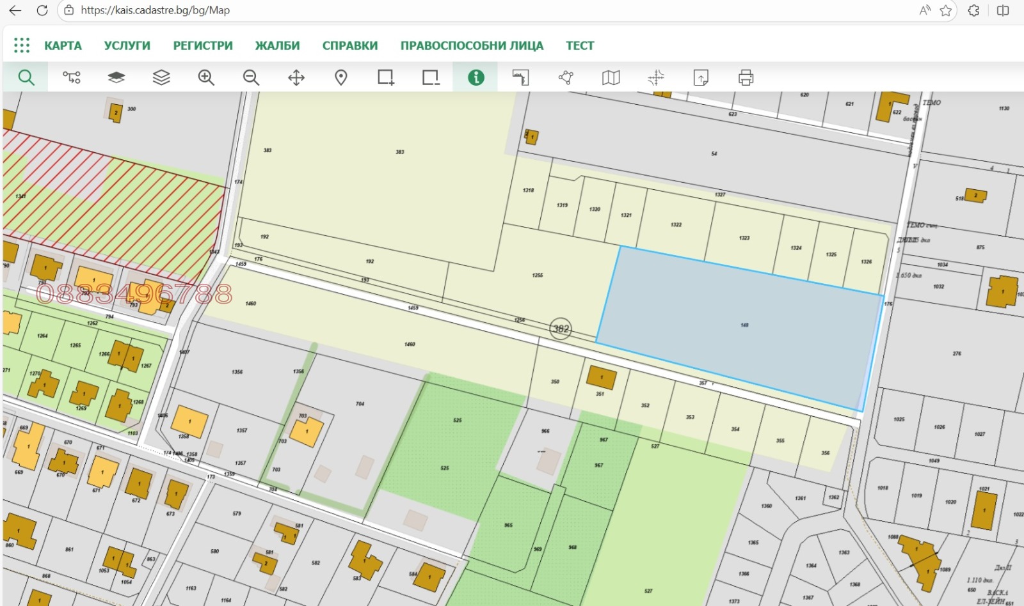
Task: Click the search magnifier tool
Action: coord(26,78)
